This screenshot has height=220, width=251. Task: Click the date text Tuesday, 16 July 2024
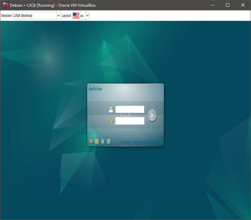[135, 142]
